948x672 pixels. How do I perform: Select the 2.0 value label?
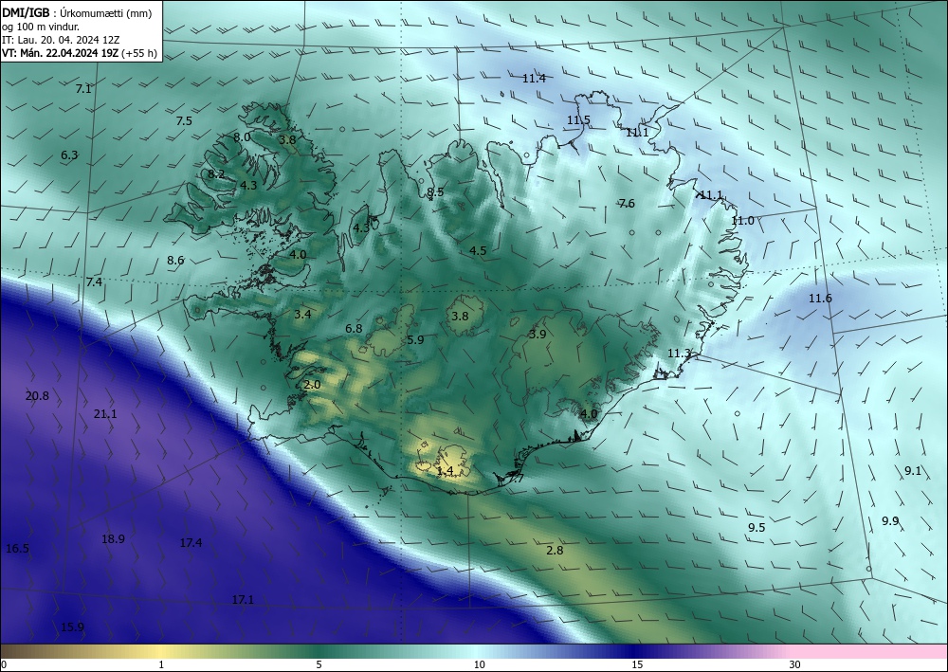pyautogui.click(x=312, y=385)
